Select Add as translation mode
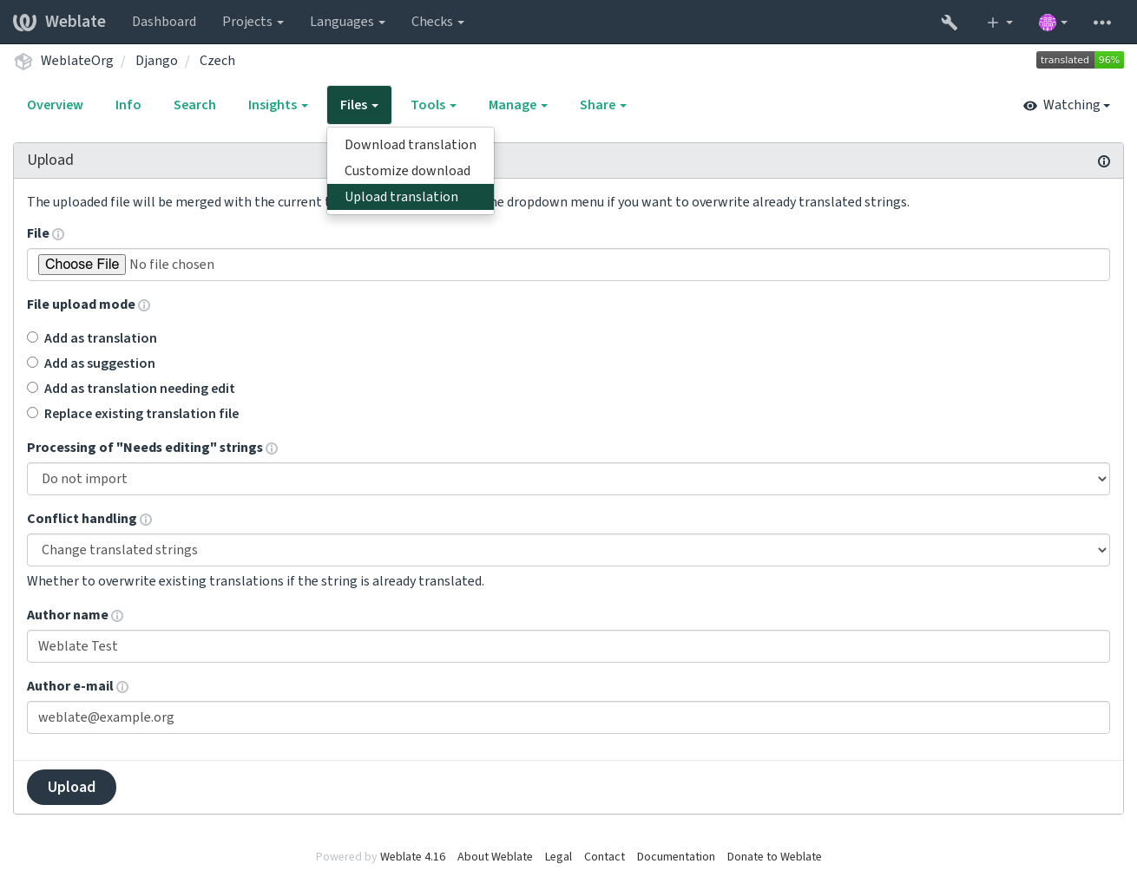 pyautogui.click(x=32, y=337)
